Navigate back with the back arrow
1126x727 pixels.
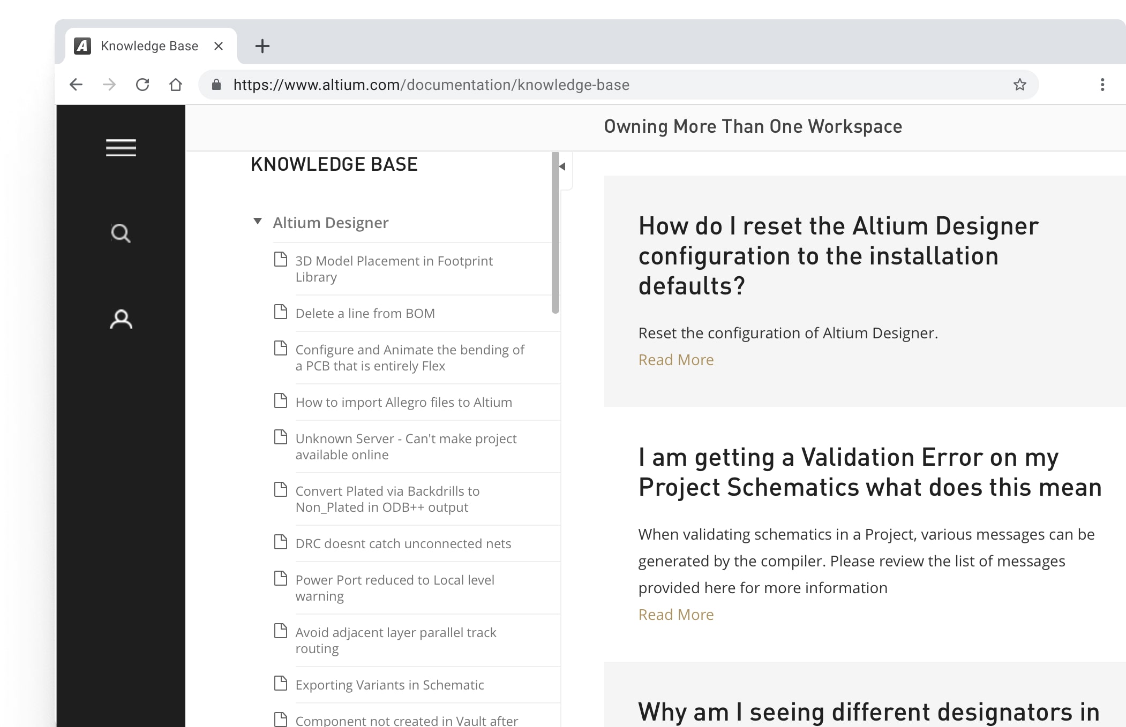[x=76, y=85]
